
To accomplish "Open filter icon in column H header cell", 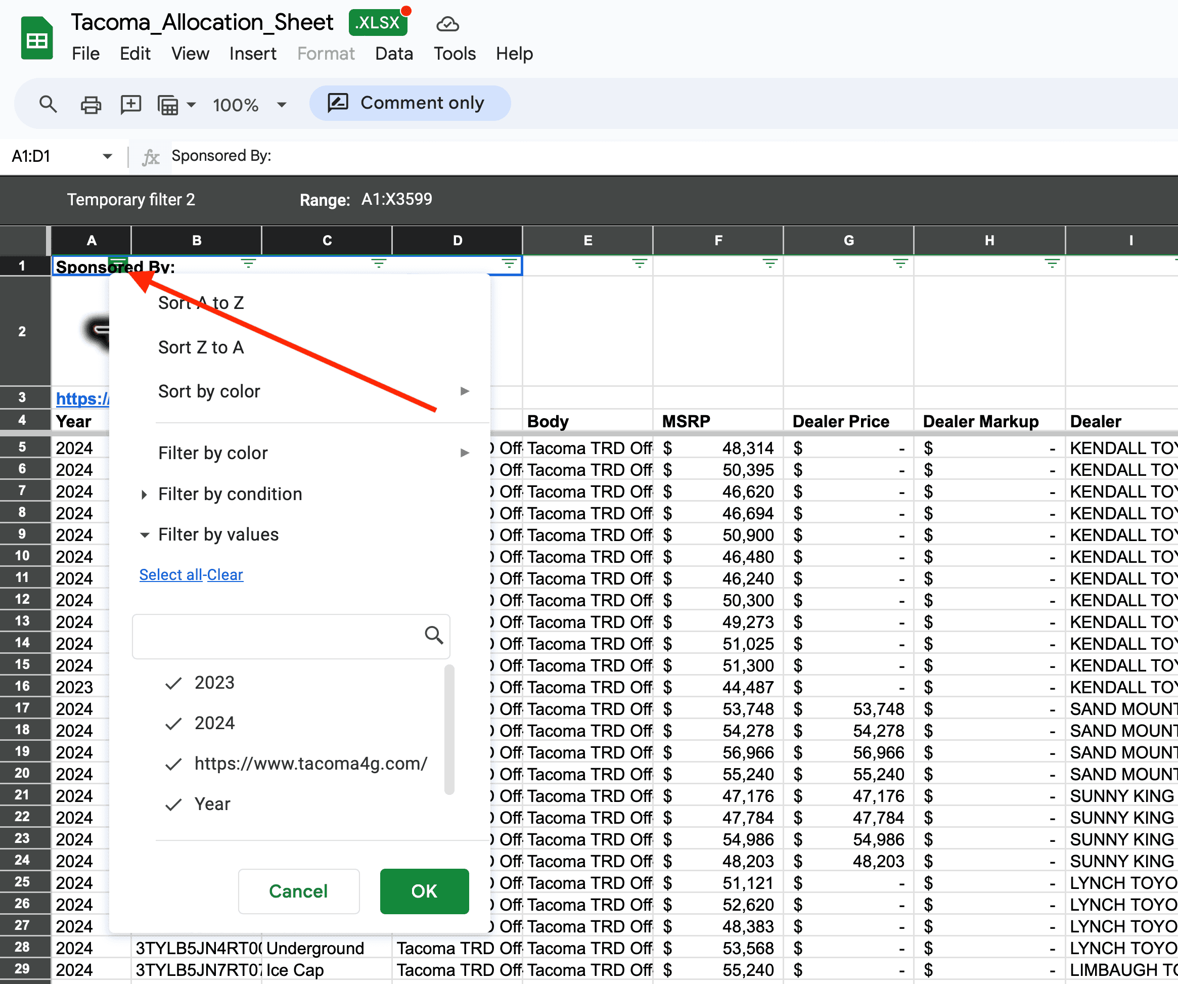I will 1052,262.
